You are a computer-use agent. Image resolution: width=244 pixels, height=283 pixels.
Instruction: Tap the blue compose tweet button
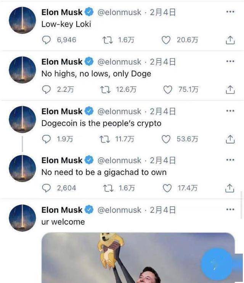coord(217,264)
